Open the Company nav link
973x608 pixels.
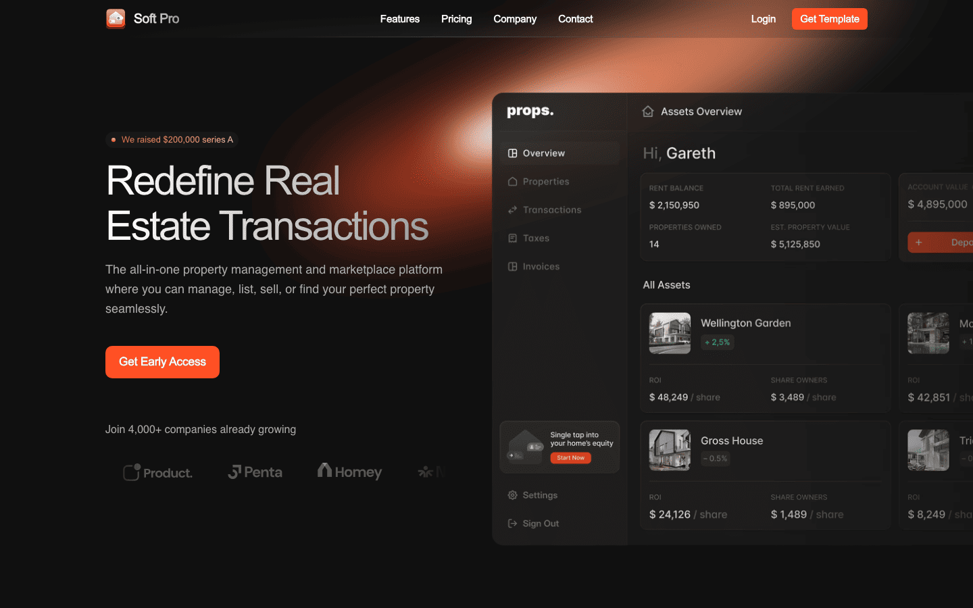click(x=515, y=19)
